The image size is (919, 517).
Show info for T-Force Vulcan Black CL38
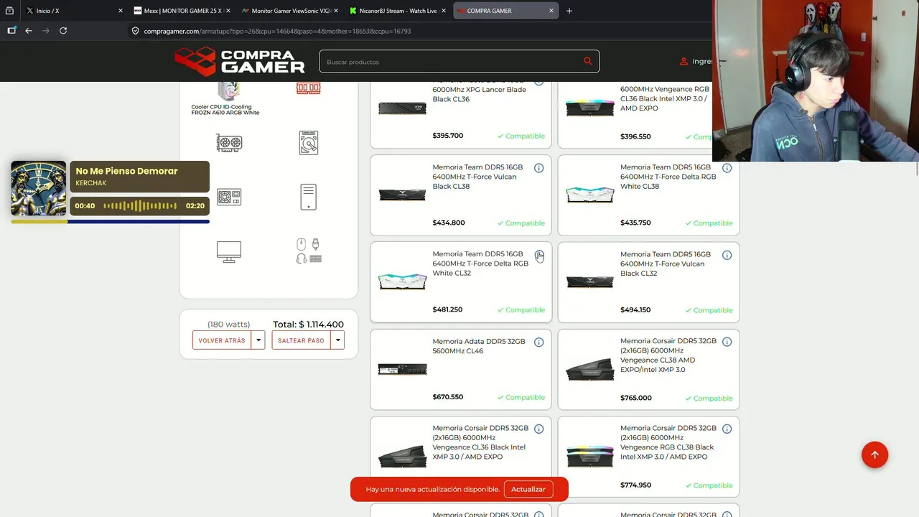(x=538, y=168)
